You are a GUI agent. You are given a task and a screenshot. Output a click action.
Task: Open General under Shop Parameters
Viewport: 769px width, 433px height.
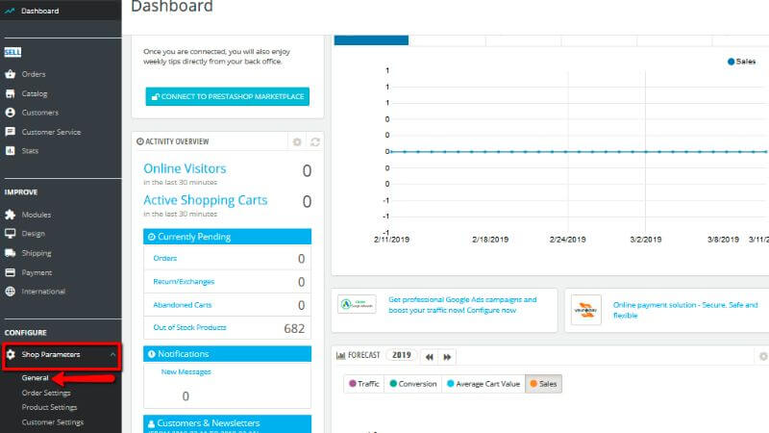36,377
